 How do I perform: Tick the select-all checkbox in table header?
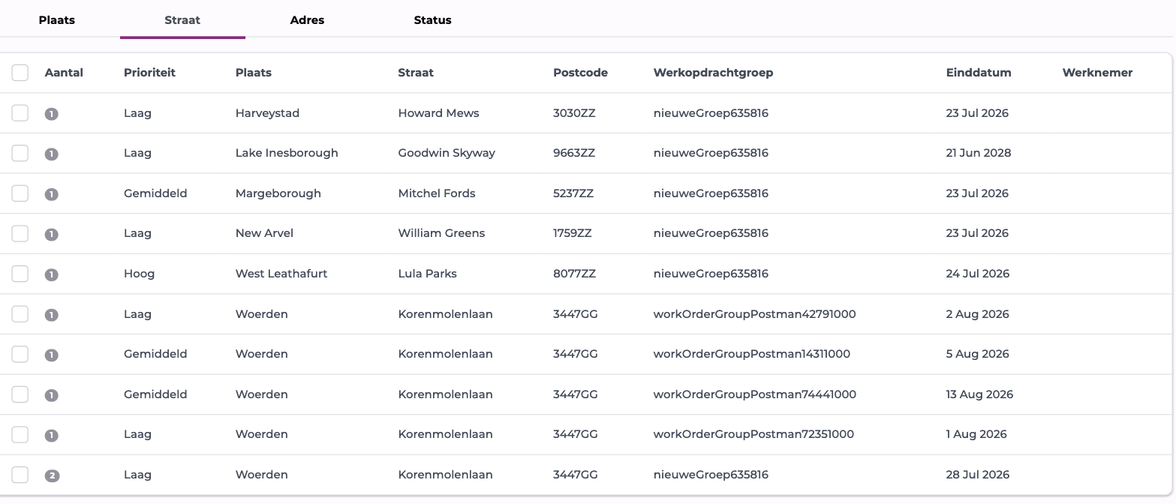click(20, 73)
